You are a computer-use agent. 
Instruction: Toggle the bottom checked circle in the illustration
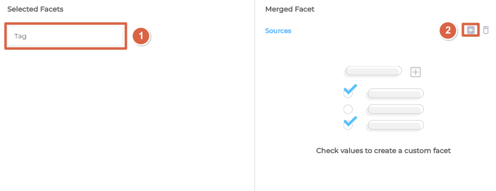[348, 125]
